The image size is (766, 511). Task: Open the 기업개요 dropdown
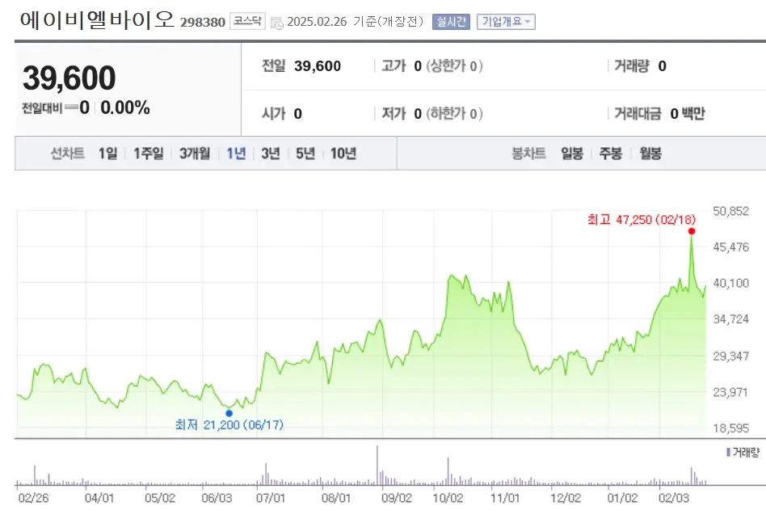[507, 22]
